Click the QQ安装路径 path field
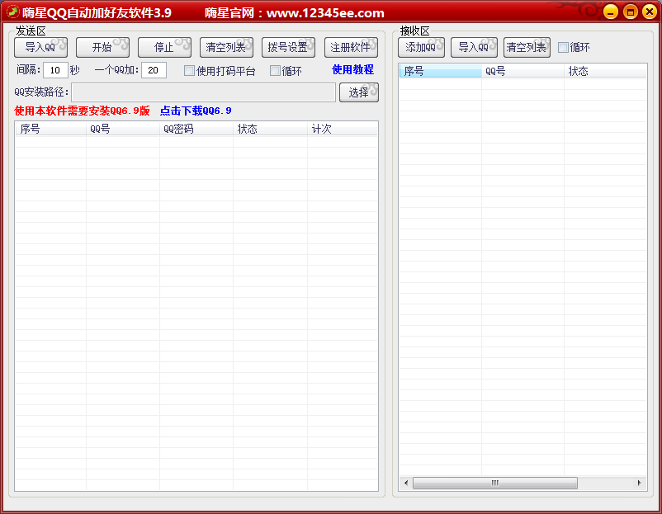 pos(204,92)
